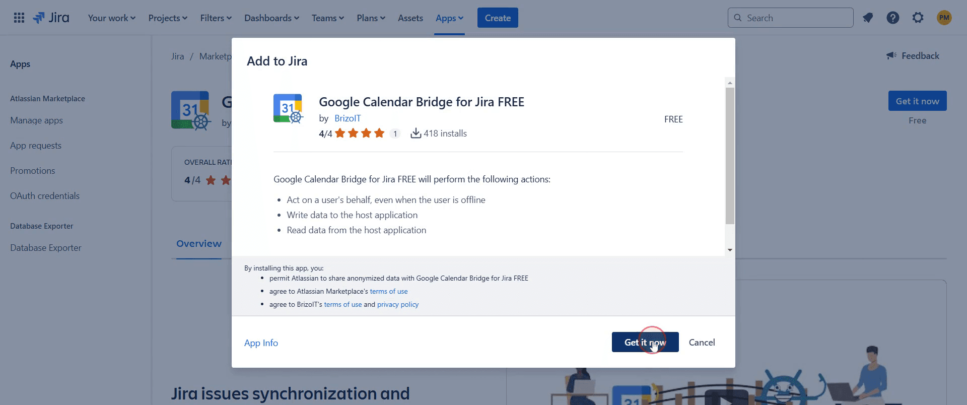967x405 pixels.
Task: Click the 'Atlassian Marketplace' sidebar heading
Action: pyautogui.click(x=47, y=99)
